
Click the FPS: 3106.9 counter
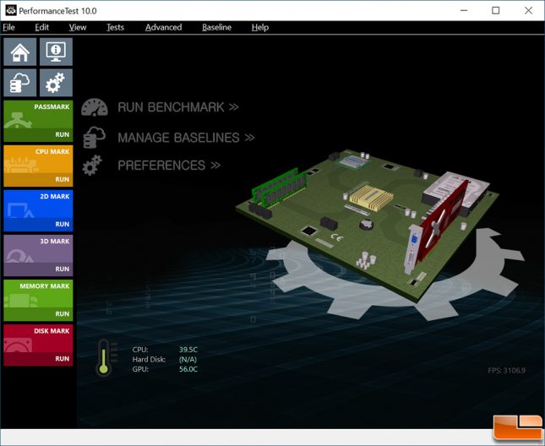506,371
